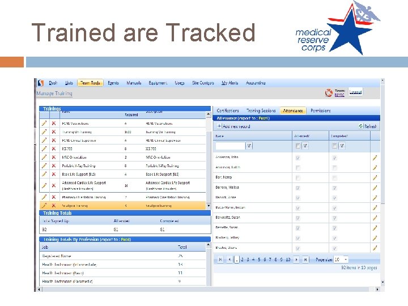Go to first page of attendance

coord(220,260)
